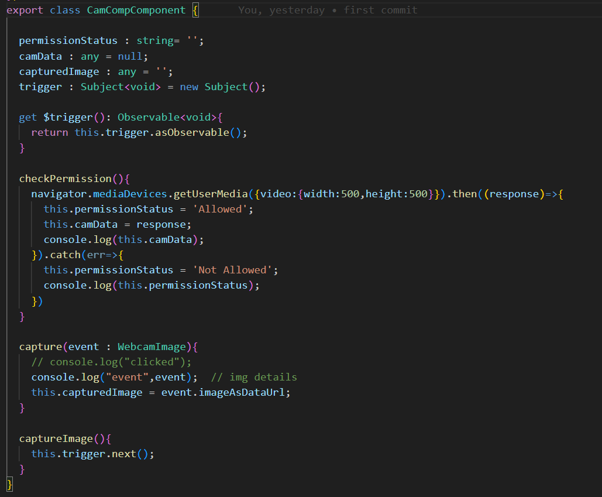Click the 'Not Allowed' string literal
The width and height of the screenshot is (602, 497).
[x=237, y=270]
